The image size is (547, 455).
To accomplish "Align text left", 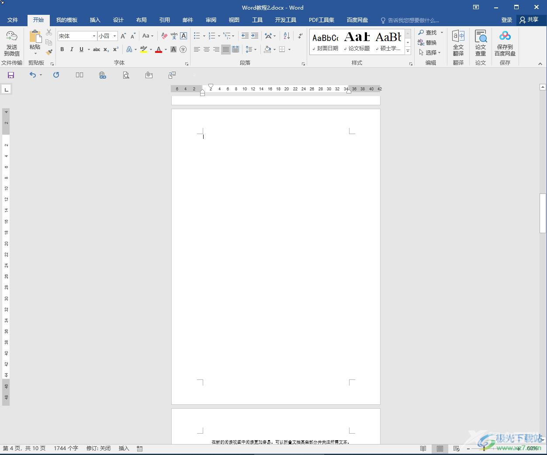I will (197, 49).
